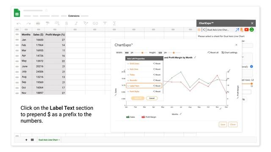Screen dimensions: 271x152
Task: Select the paint format roller icon
Action: (47, 23)
